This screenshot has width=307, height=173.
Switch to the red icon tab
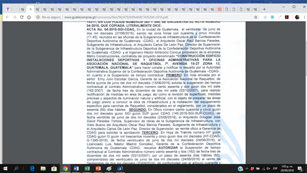coord(220,9)
